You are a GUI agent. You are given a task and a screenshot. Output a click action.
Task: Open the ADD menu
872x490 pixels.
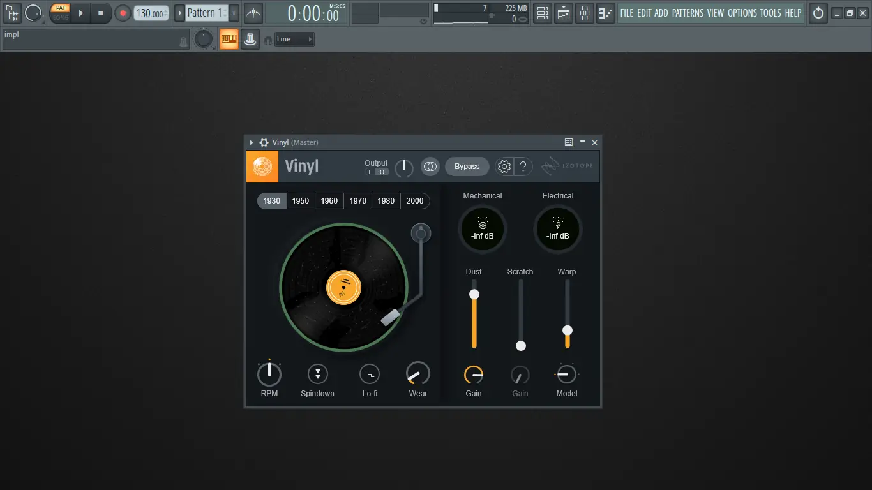[661, 13]
